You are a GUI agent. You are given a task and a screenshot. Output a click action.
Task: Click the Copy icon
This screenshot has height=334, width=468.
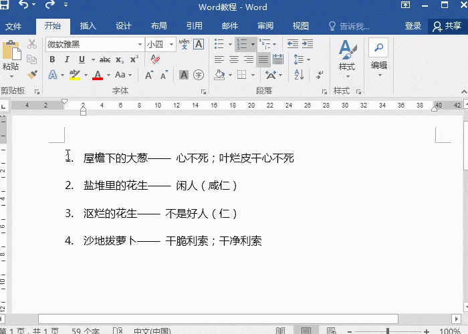[x=32, y=59]
